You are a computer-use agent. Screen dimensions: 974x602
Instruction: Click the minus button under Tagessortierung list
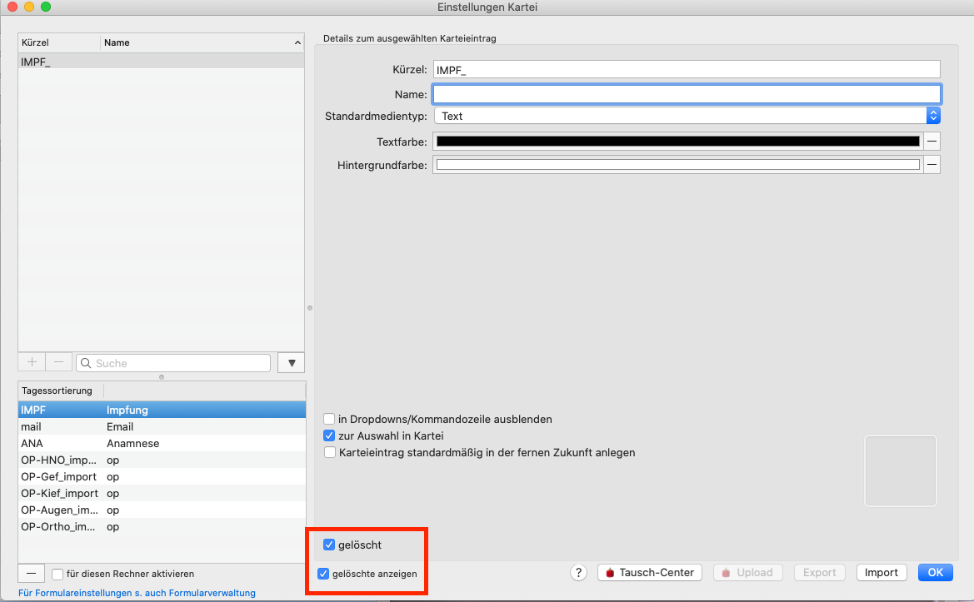pos(31,574)
